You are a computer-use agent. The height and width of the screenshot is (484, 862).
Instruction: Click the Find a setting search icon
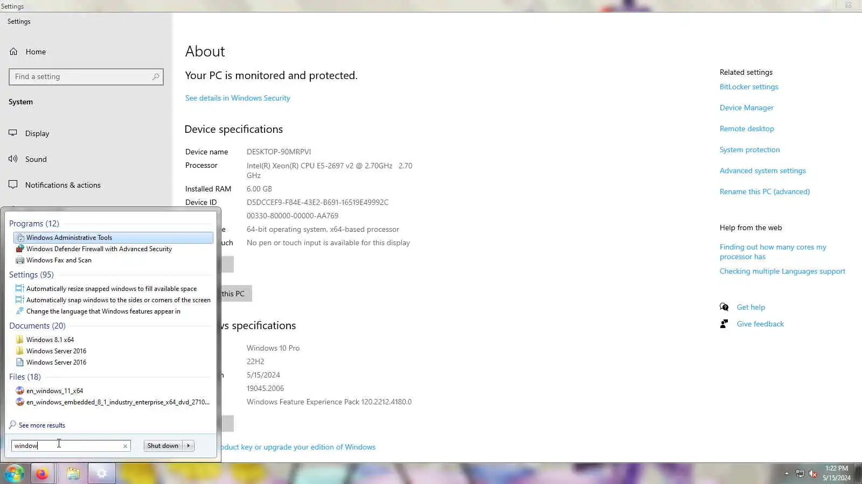point(156,76)
